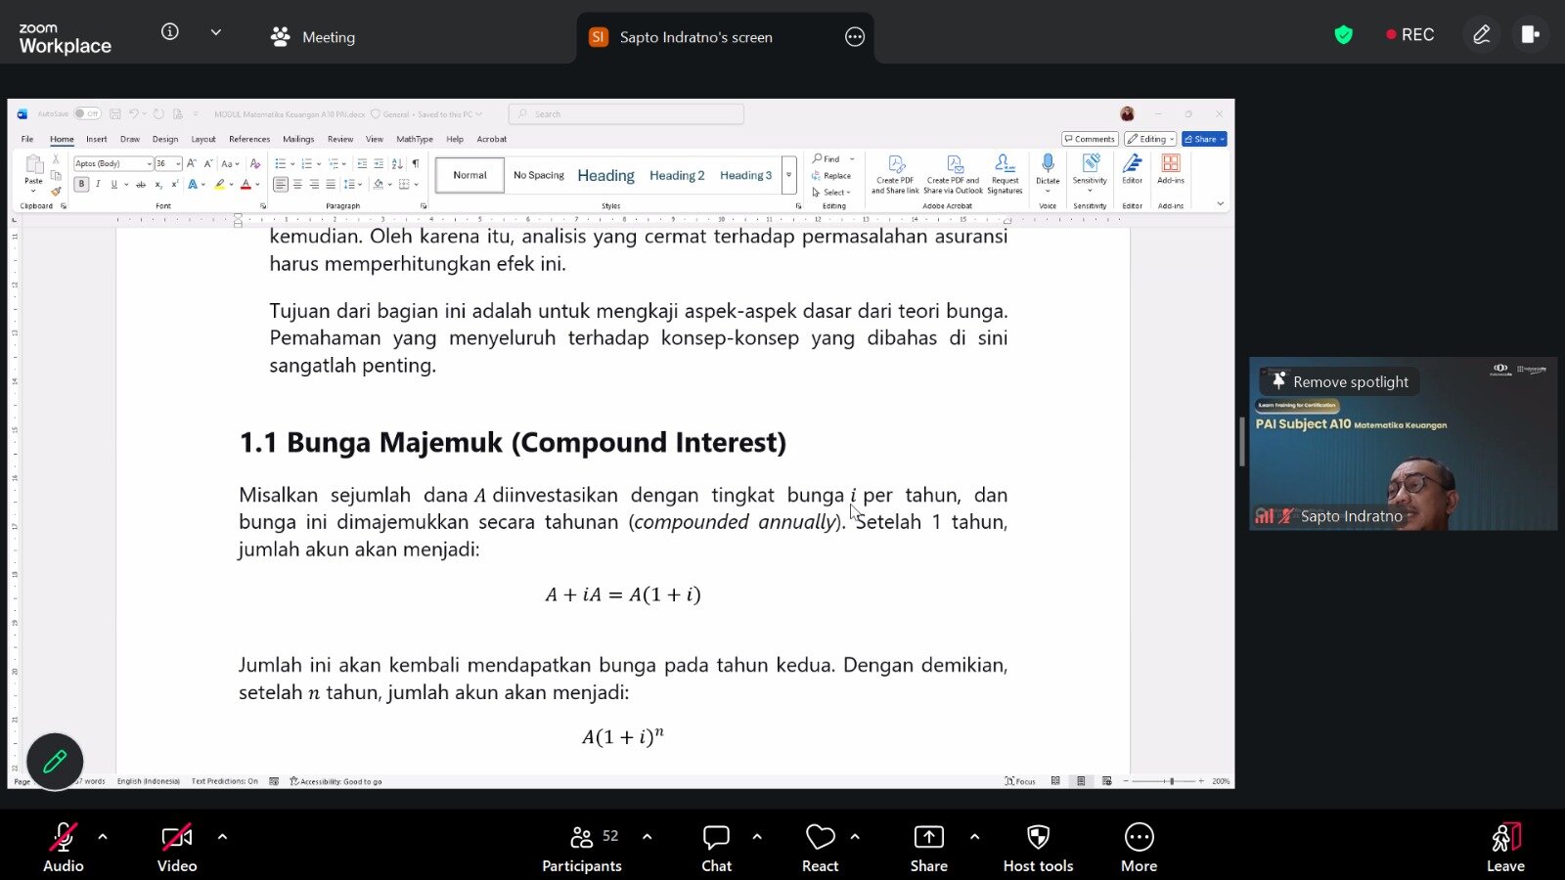Switch to the References ribbon tab

coord(249,139)
